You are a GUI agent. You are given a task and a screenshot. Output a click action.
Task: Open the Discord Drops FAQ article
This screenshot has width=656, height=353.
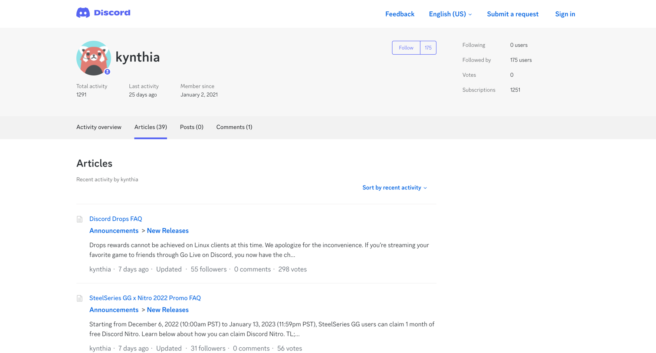pos(115,219)
